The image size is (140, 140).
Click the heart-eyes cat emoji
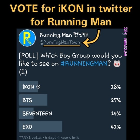(117, 64)
